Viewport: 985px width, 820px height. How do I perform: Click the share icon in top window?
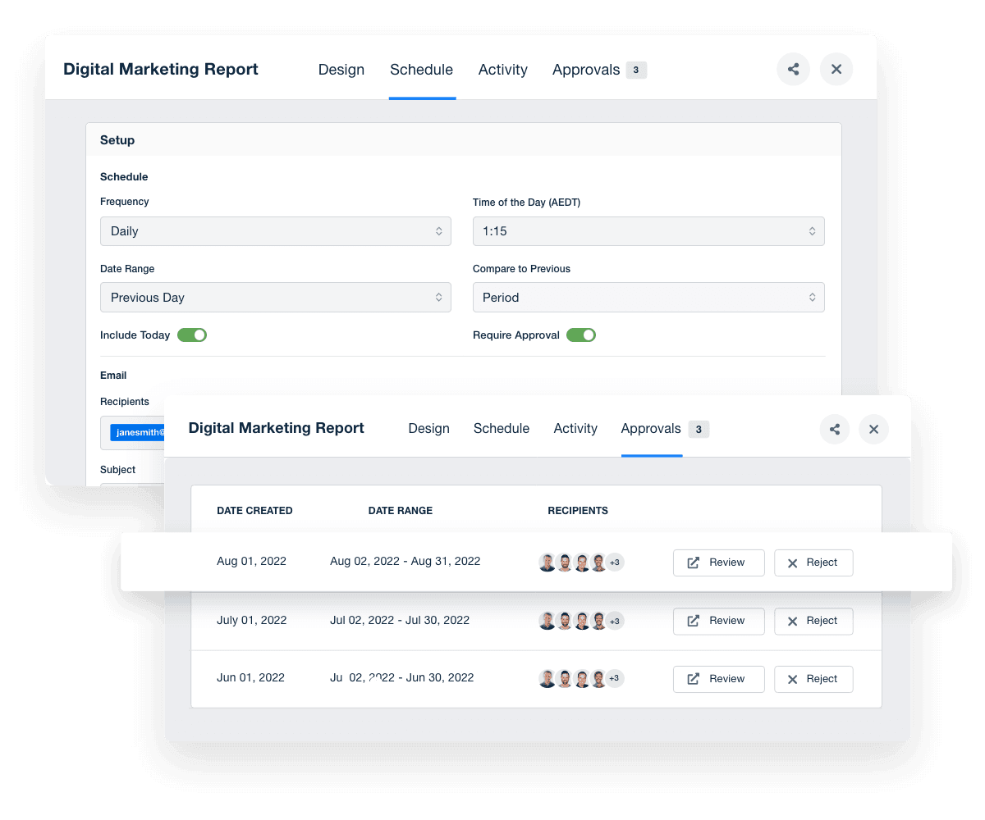tap(793, 69)
